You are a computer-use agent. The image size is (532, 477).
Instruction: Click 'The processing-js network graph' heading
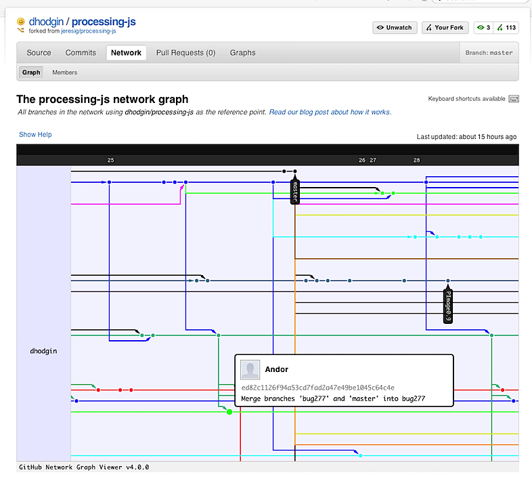(x=102, y=99)
